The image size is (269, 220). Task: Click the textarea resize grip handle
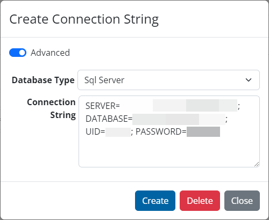(257, 164)
